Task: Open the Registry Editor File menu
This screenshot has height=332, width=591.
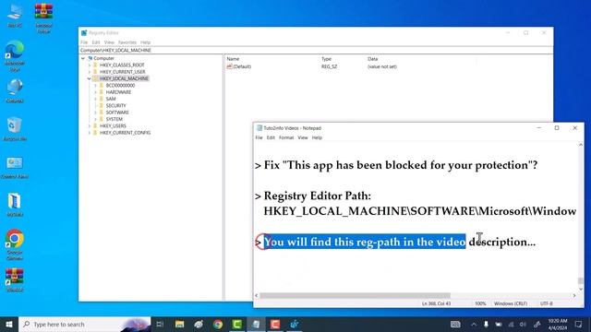Action: click(84, 42)
